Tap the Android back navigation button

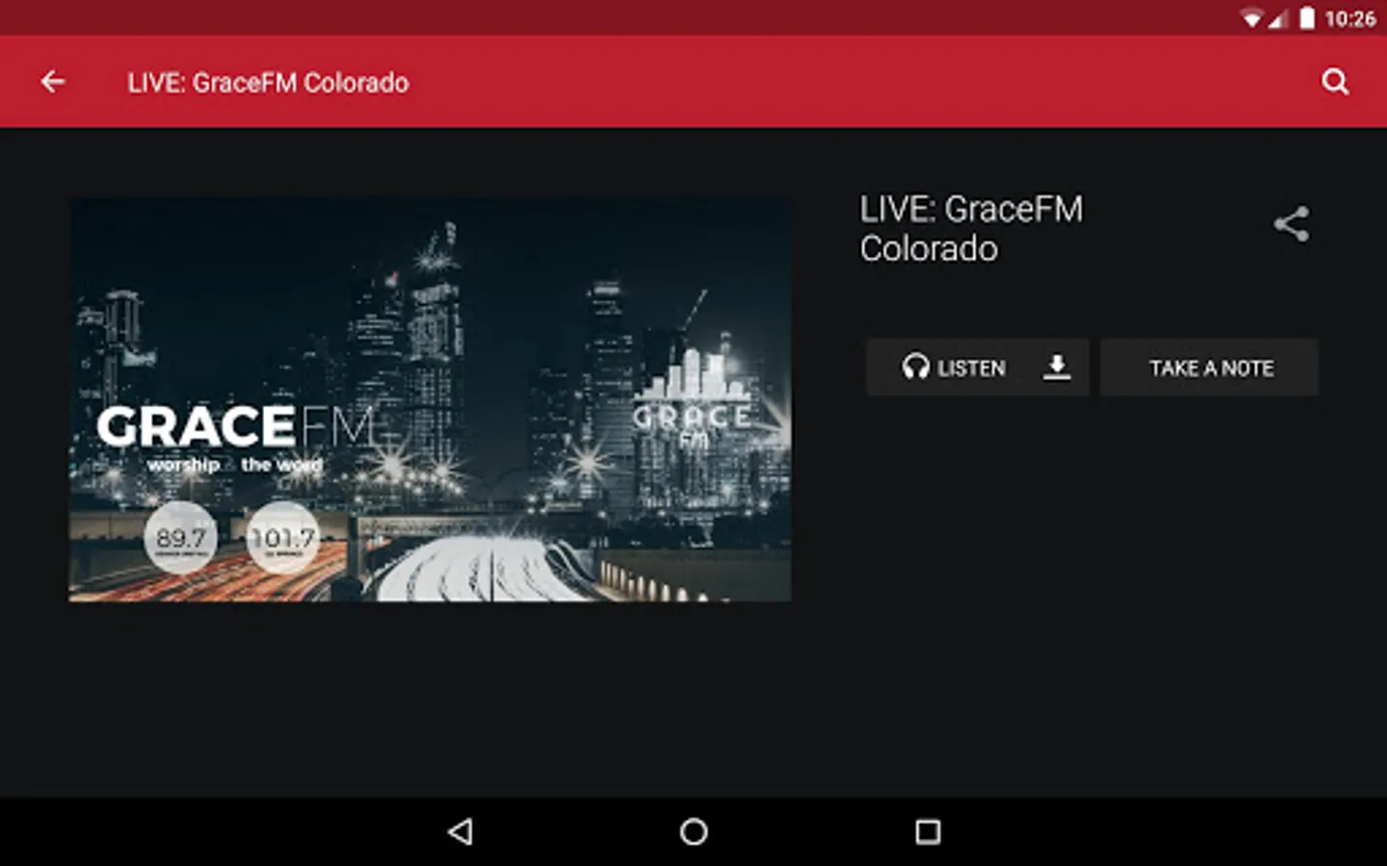(x=460, y=831)
